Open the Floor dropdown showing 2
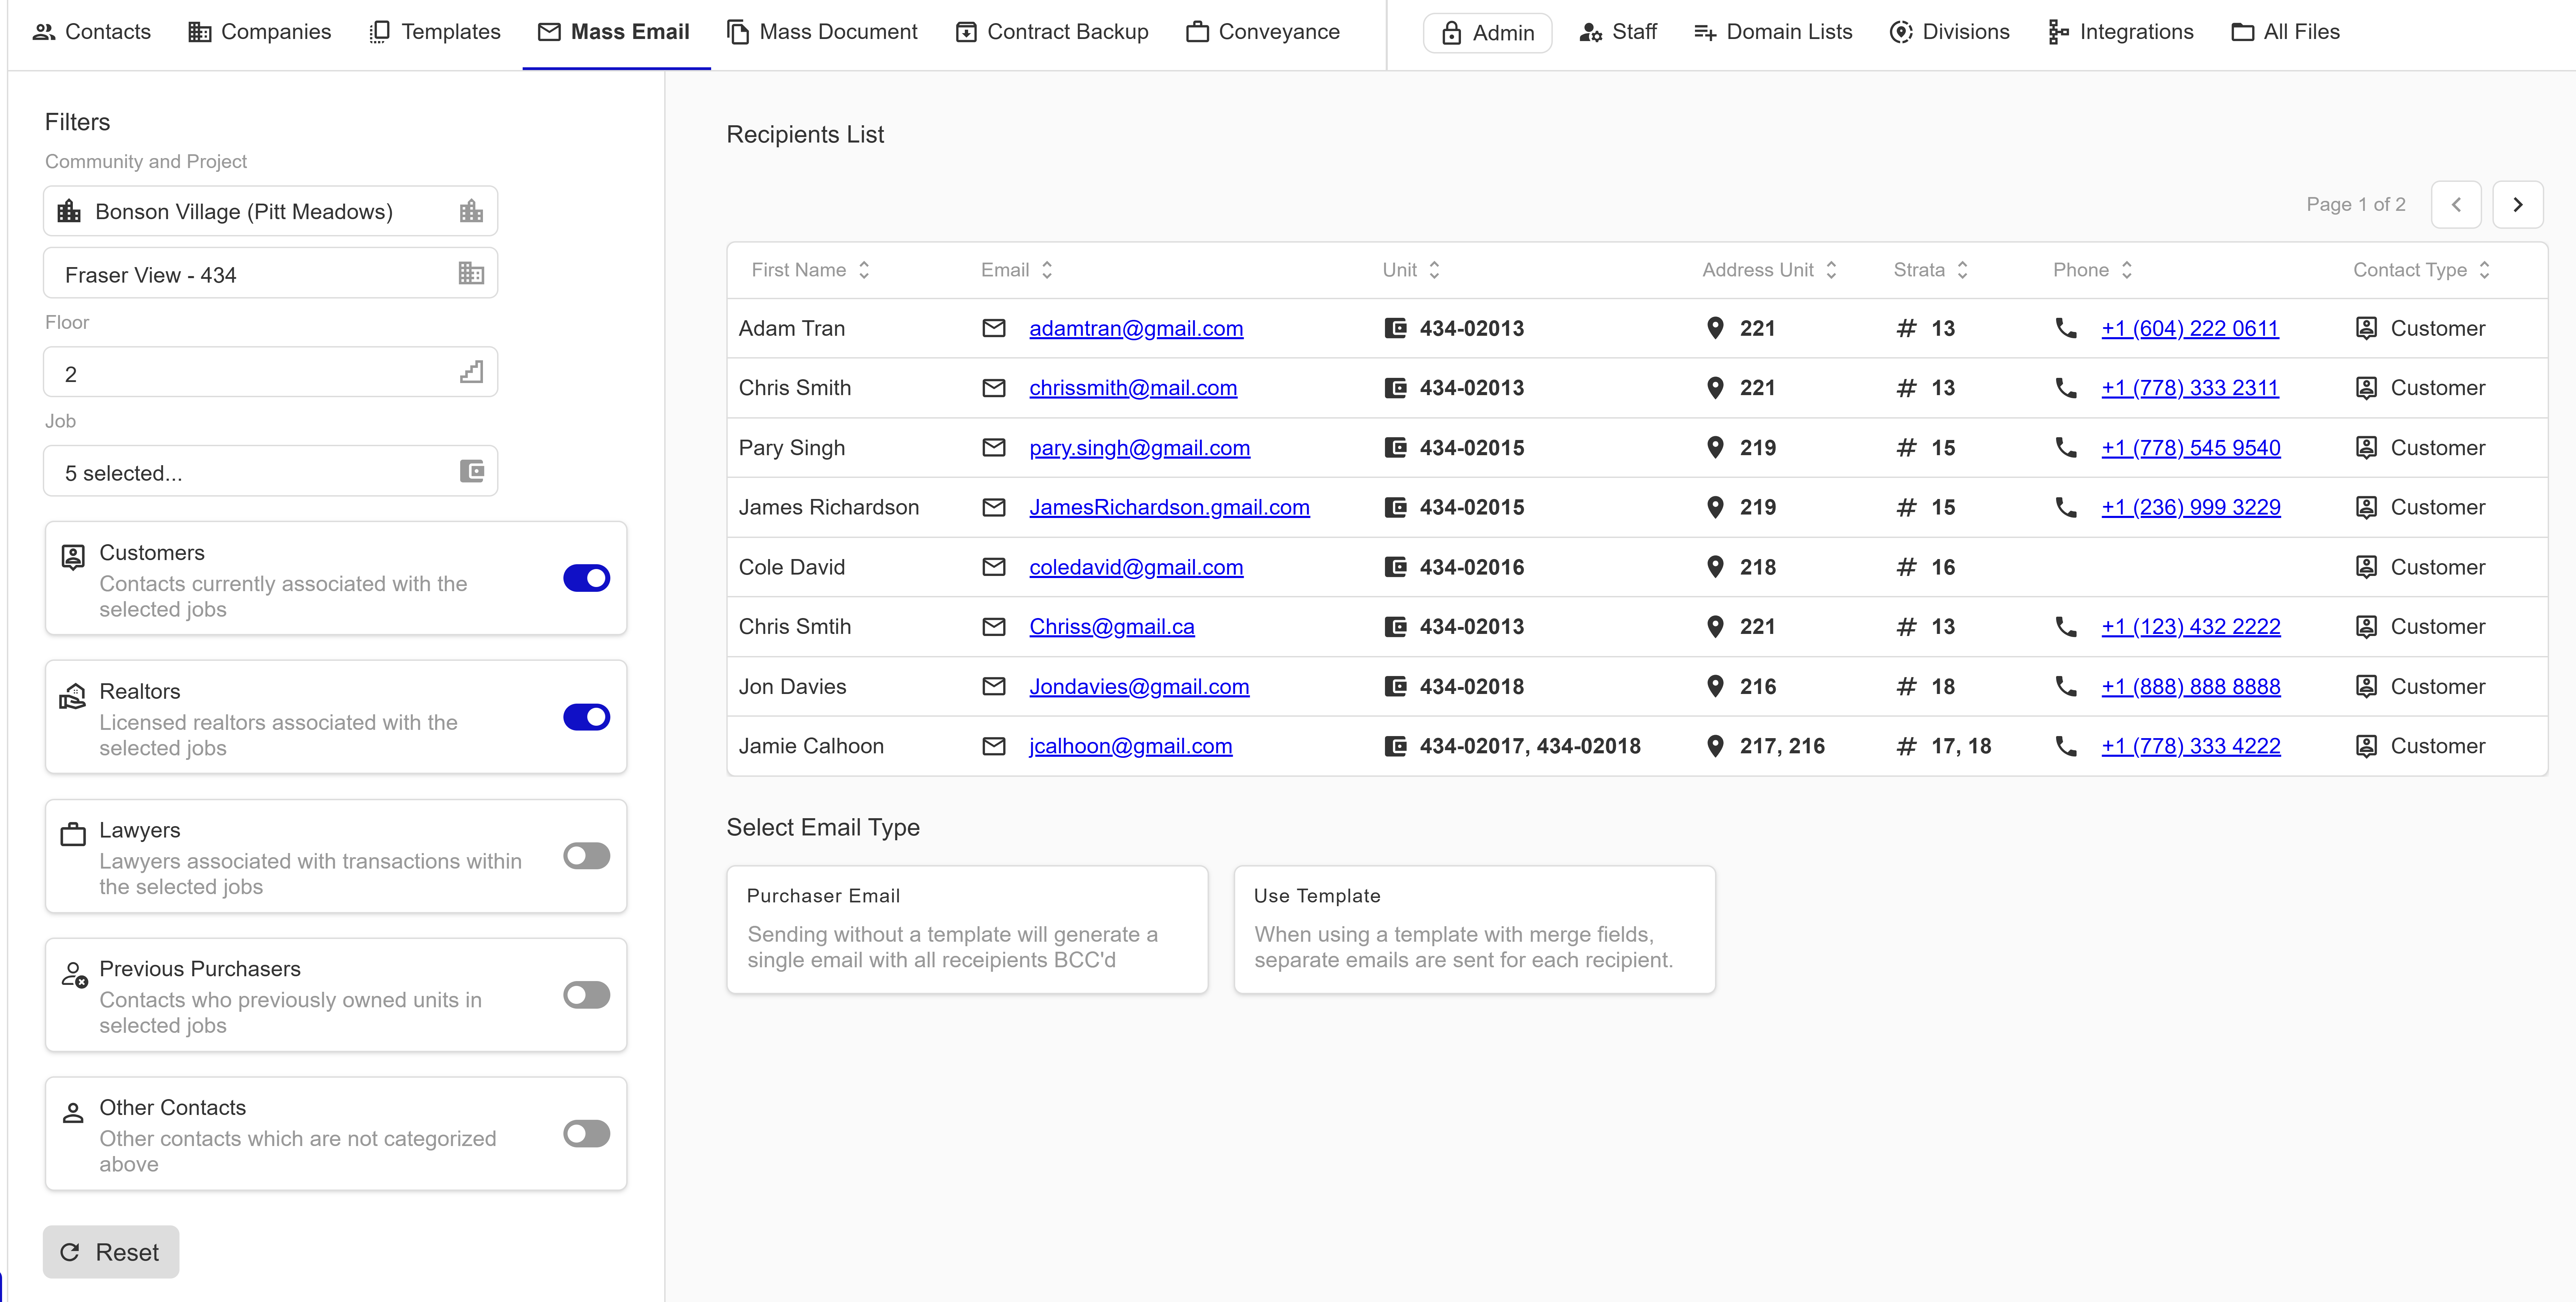This screenshot has height=1302, width=2576. [270, 373]
